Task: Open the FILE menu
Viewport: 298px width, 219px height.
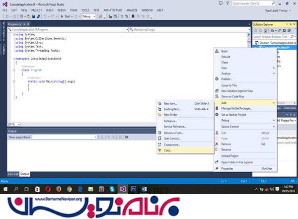Action: pyautogui.click(x=5, y=10)
